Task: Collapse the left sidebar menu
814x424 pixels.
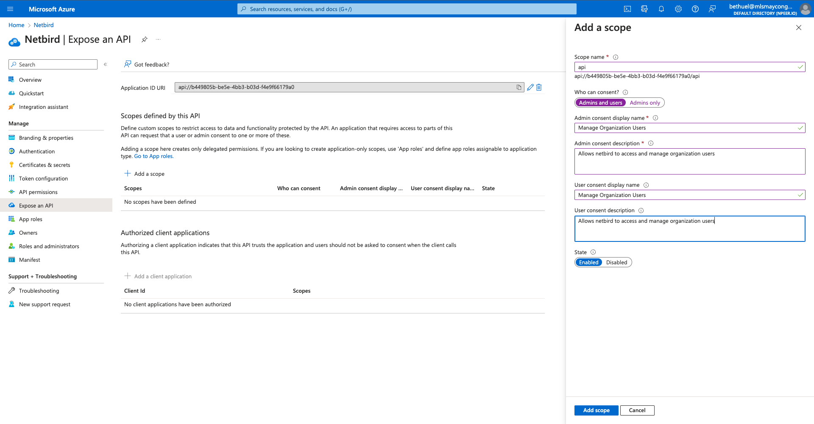Action: pyautogui.click(x=106, y=64)
